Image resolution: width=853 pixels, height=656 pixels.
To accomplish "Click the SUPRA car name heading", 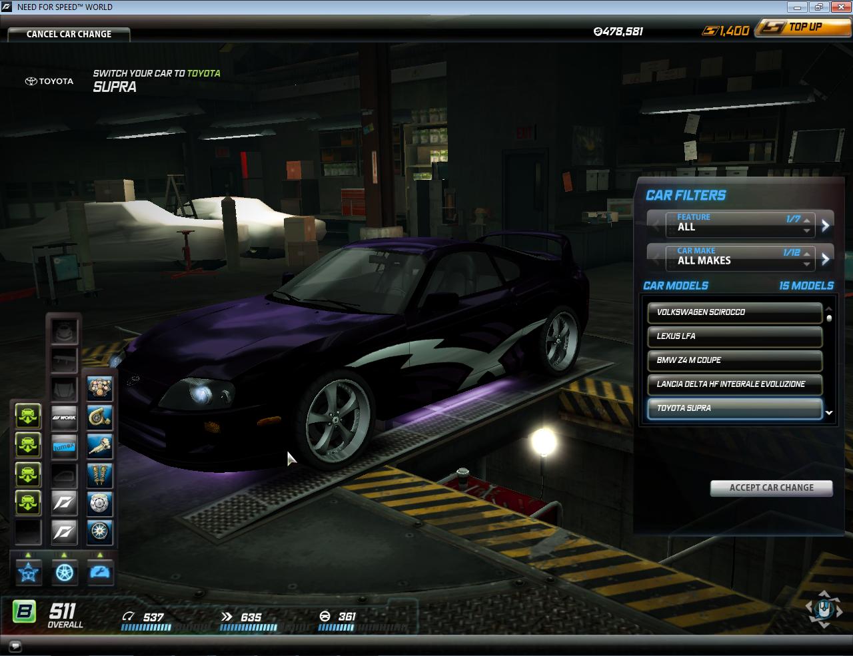I will coord(115,87).
